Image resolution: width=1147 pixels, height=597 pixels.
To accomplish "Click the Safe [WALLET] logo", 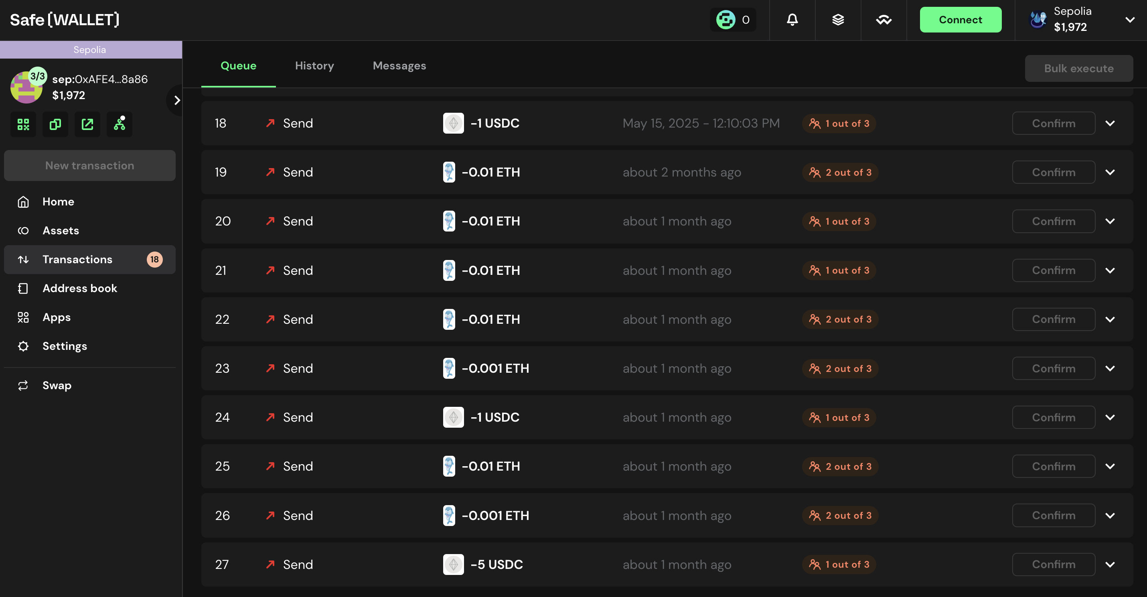I will pyautogui.click(x=65, y=20).
